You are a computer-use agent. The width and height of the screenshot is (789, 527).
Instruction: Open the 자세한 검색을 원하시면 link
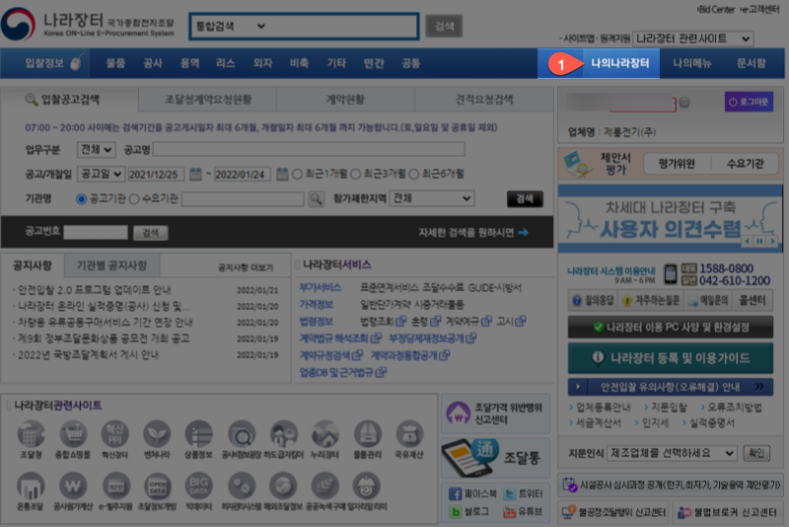point(473,233)
